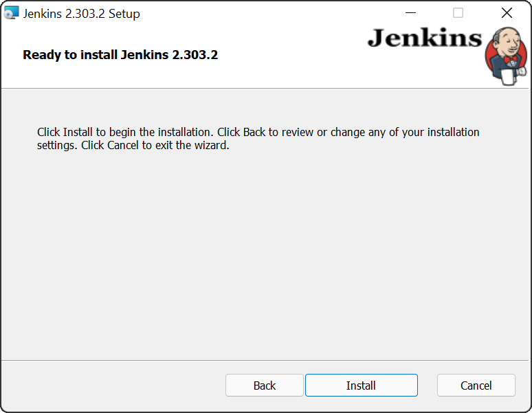Click the Install button
Image resolution: width=532 pixels, height=413 pixels.
click(x=362, y=386)
